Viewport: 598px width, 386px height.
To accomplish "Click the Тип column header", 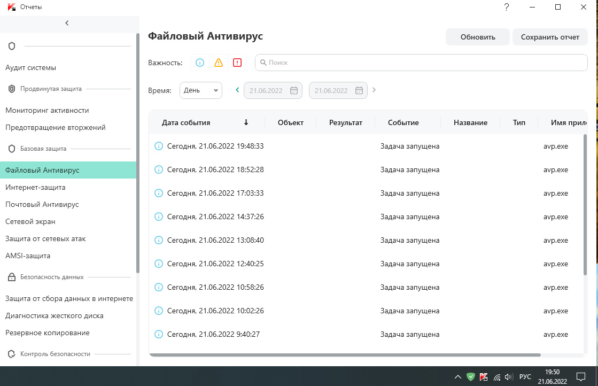I will (519, 122).
